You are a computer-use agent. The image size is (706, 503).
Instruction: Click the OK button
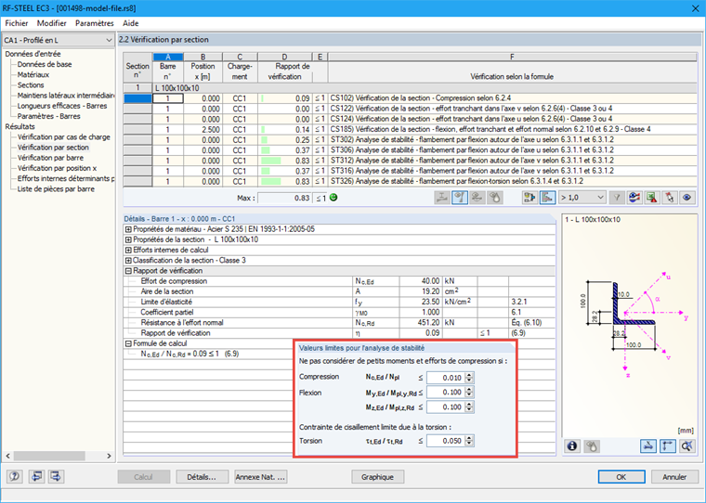pyautogui.click(x=621, y=477)
